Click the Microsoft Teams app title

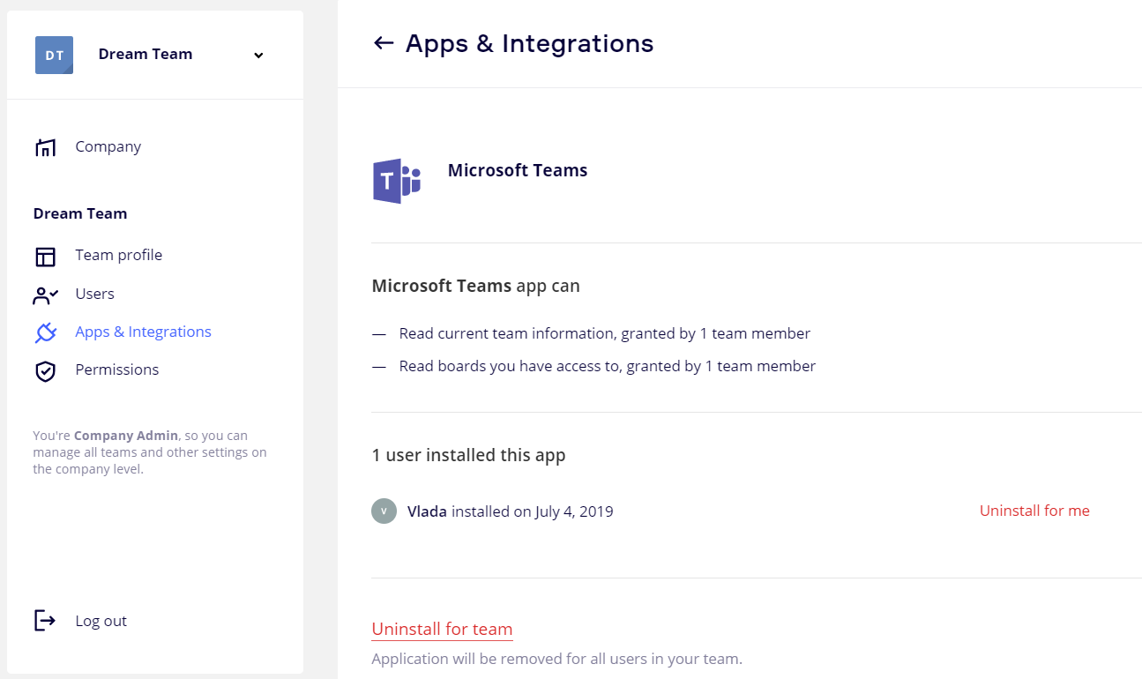click(x=517, y=170)
